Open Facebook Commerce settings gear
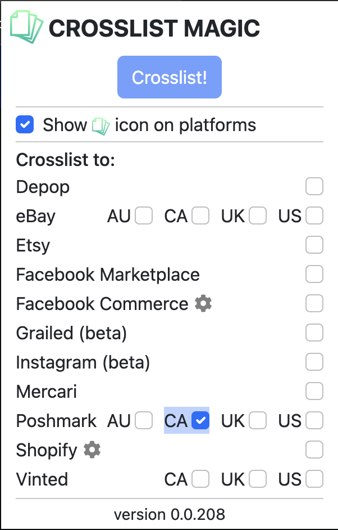 tap(203, 304)
